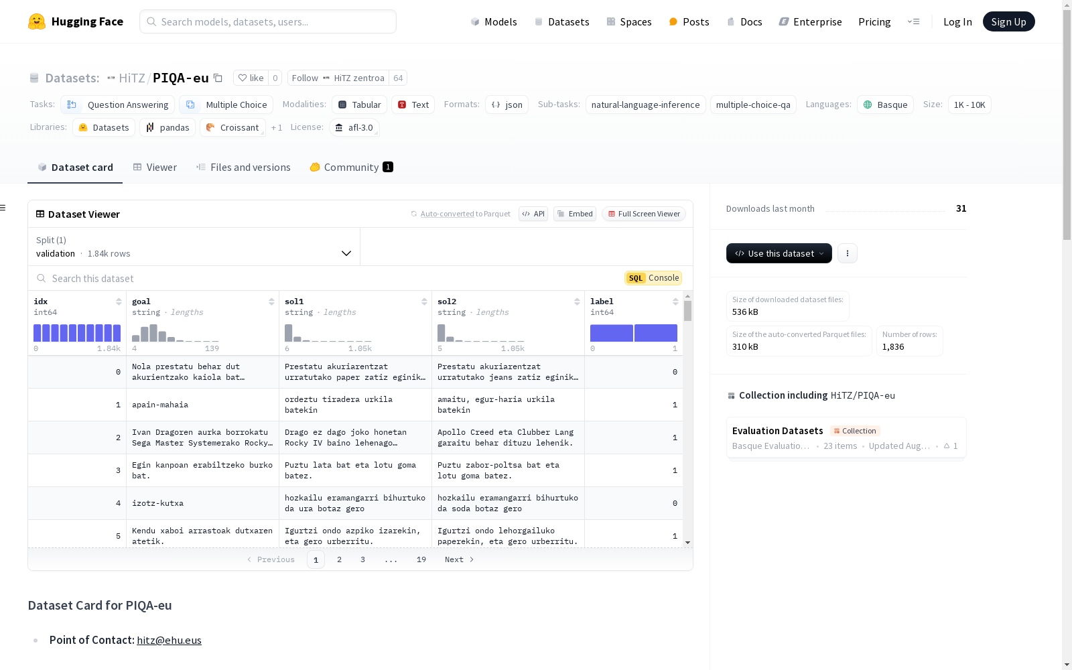
Task: Go to Models in top navigation
Action: pos(494,21)
